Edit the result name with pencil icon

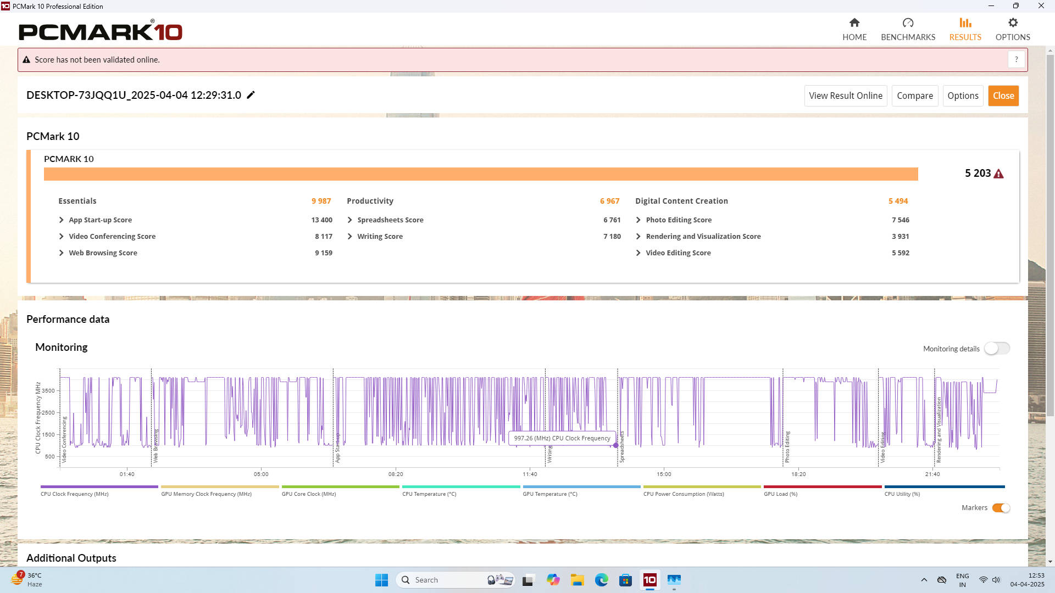click(251, 95)
